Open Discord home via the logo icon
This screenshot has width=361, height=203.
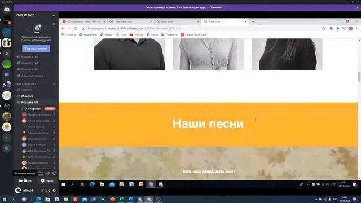point(7,10)
